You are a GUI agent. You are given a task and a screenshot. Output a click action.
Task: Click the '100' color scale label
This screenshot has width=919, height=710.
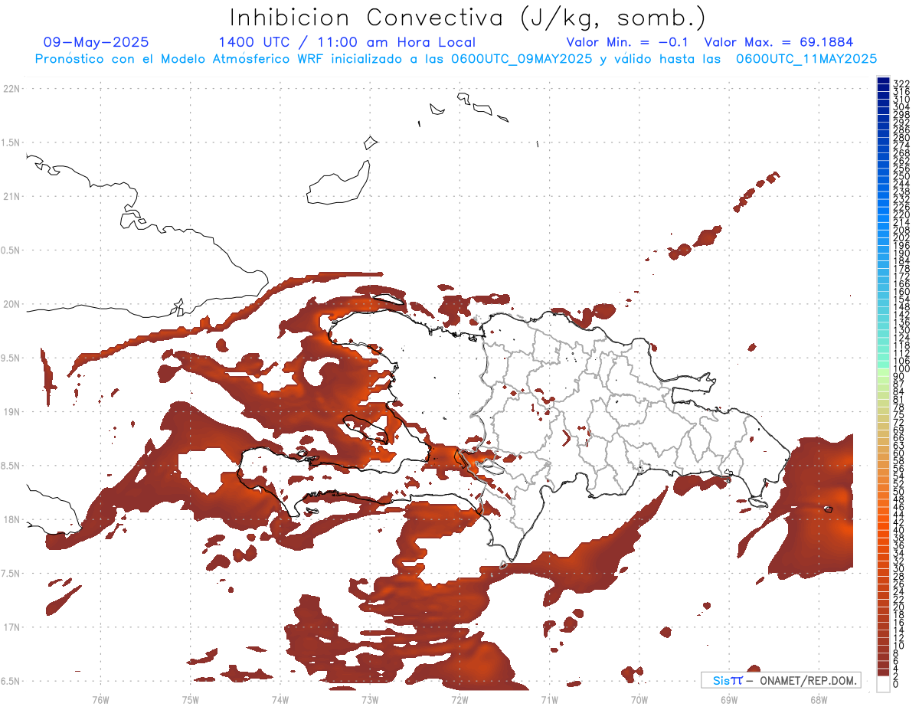[x=901, y=370]
